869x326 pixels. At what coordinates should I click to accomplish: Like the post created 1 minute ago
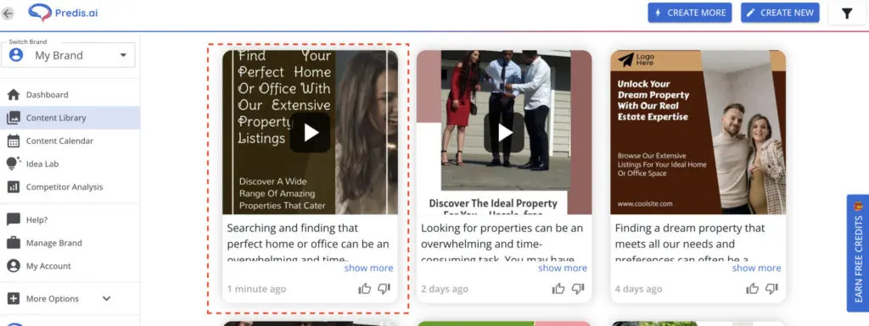pos(365,289)
